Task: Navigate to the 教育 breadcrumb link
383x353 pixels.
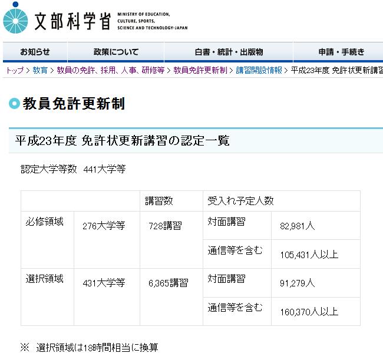Action: click(x=40, y=70)
